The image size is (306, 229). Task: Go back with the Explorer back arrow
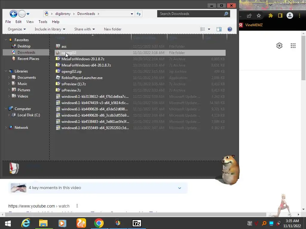click(13, 14)
